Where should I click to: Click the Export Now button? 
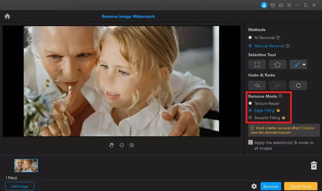301,186
